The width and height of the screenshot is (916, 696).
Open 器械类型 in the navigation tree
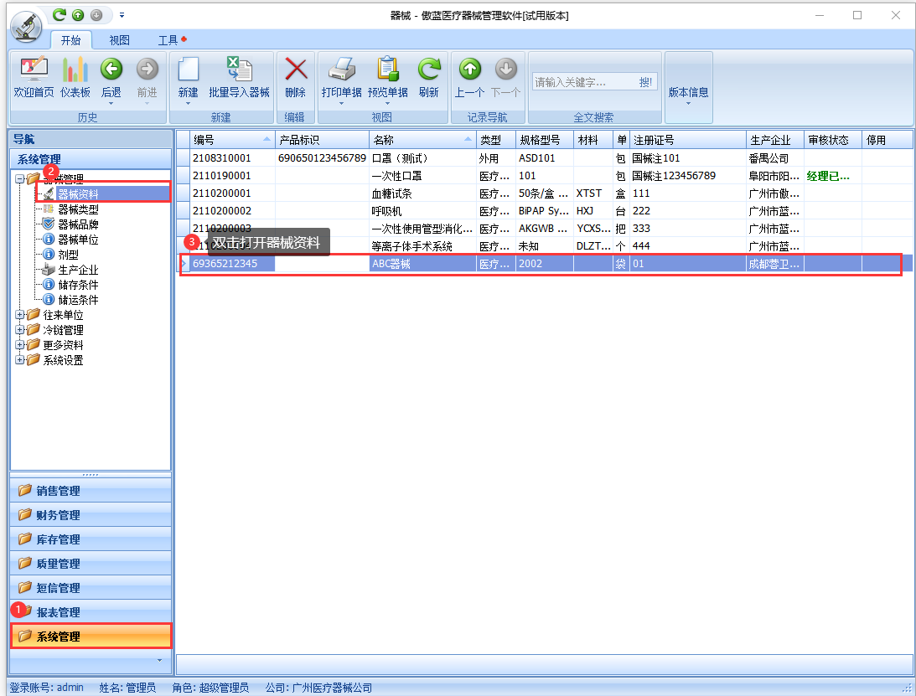(78, 209)
